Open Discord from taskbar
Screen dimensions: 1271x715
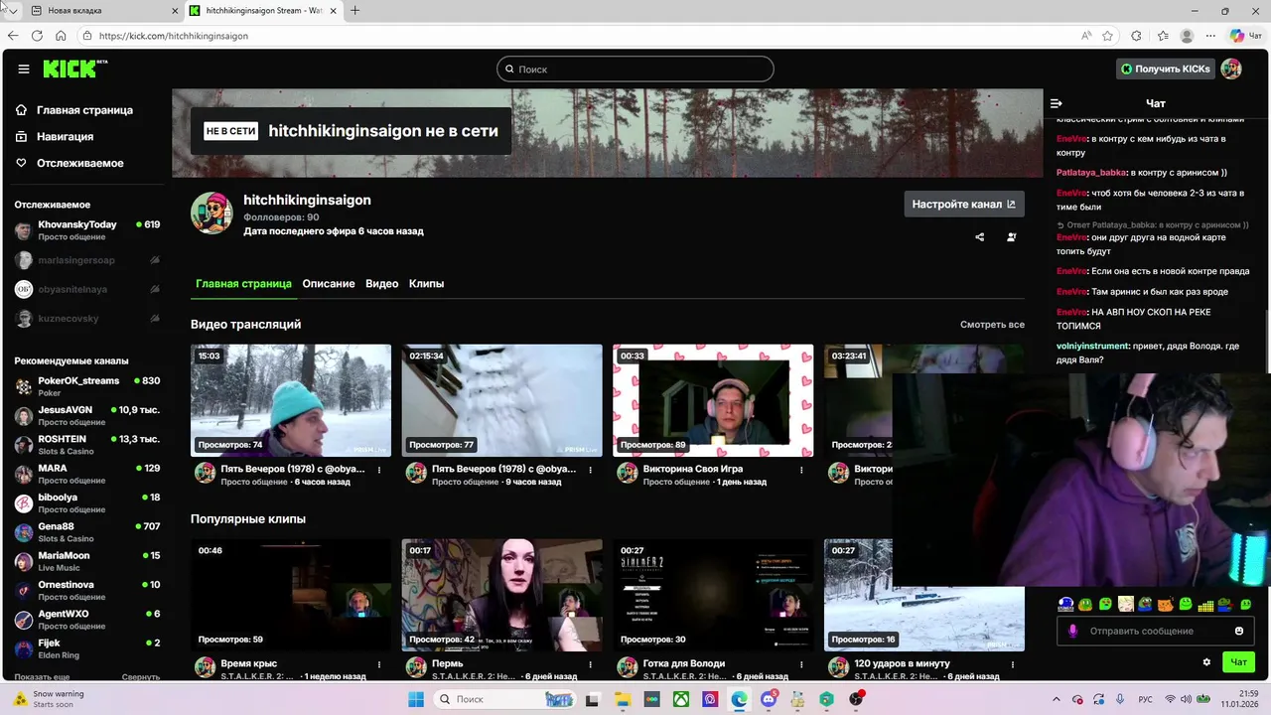[769, 699]
